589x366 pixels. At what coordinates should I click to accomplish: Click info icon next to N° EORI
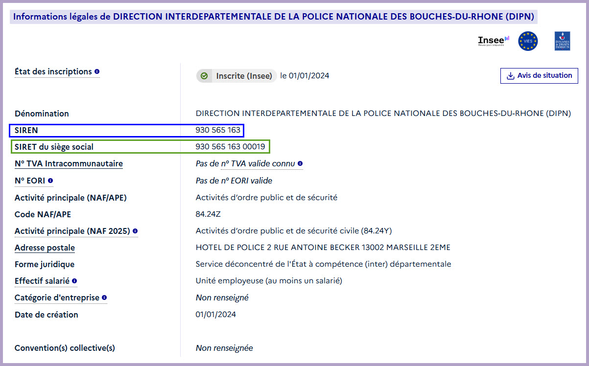pyautogui.click(x=50, y=181)
